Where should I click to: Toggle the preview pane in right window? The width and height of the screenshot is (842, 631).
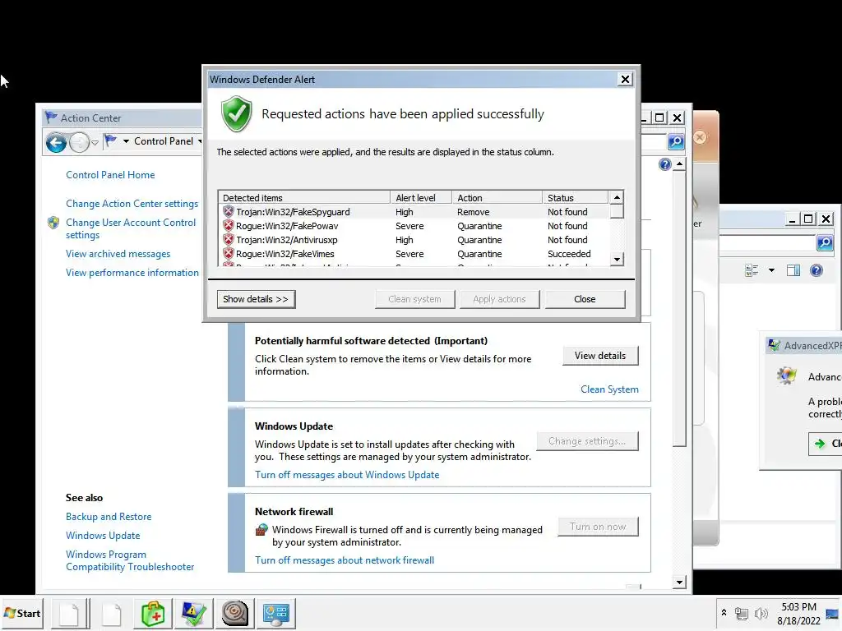793,270
